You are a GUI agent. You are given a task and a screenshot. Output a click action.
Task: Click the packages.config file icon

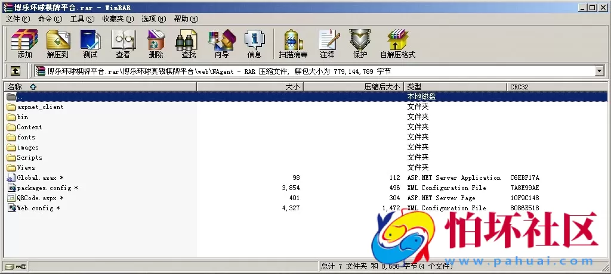click(x=11, y=188)
